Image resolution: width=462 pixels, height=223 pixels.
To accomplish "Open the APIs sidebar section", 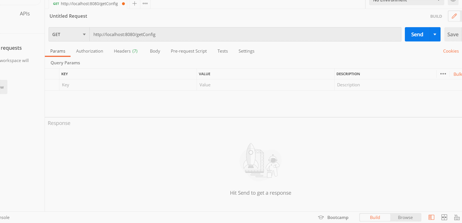I will pyautogui.click(x=25, y=14).
